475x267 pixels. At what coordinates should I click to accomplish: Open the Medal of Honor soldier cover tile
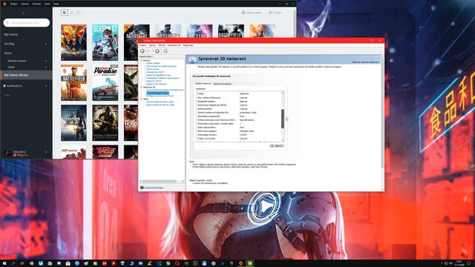pos(105,123)
